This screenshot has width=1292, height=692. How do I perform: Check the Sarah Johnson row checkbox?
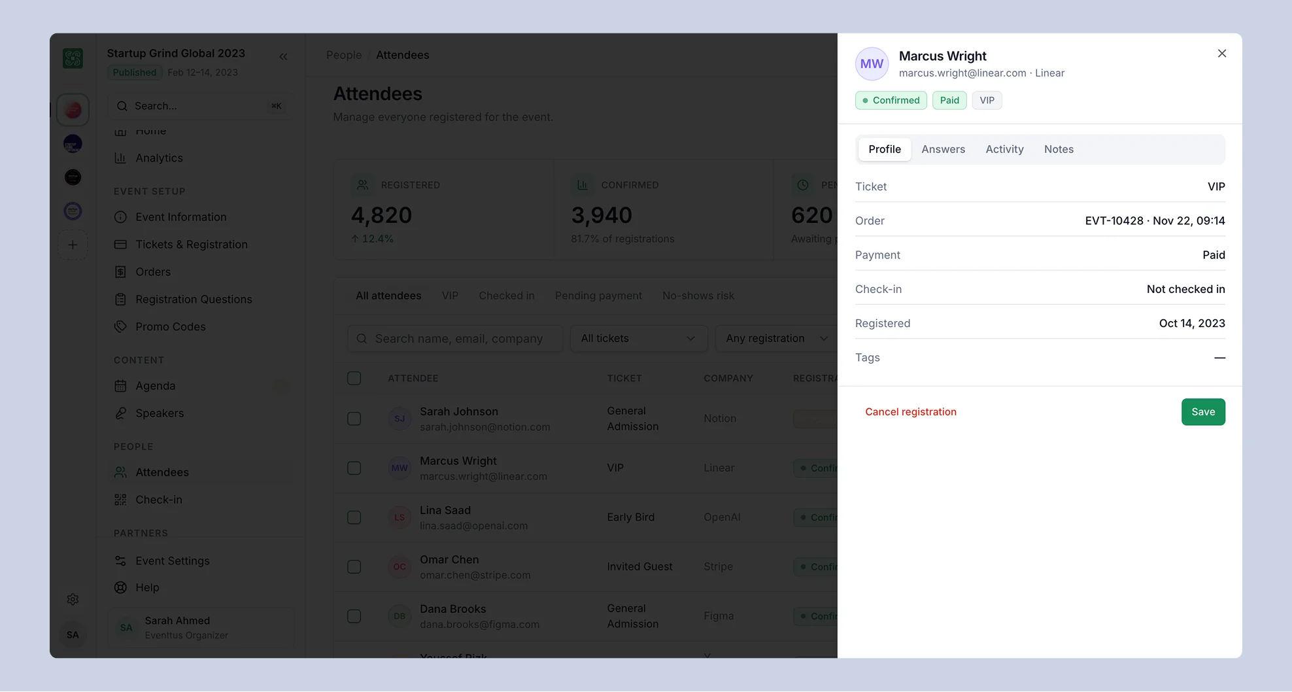point(354,419)
